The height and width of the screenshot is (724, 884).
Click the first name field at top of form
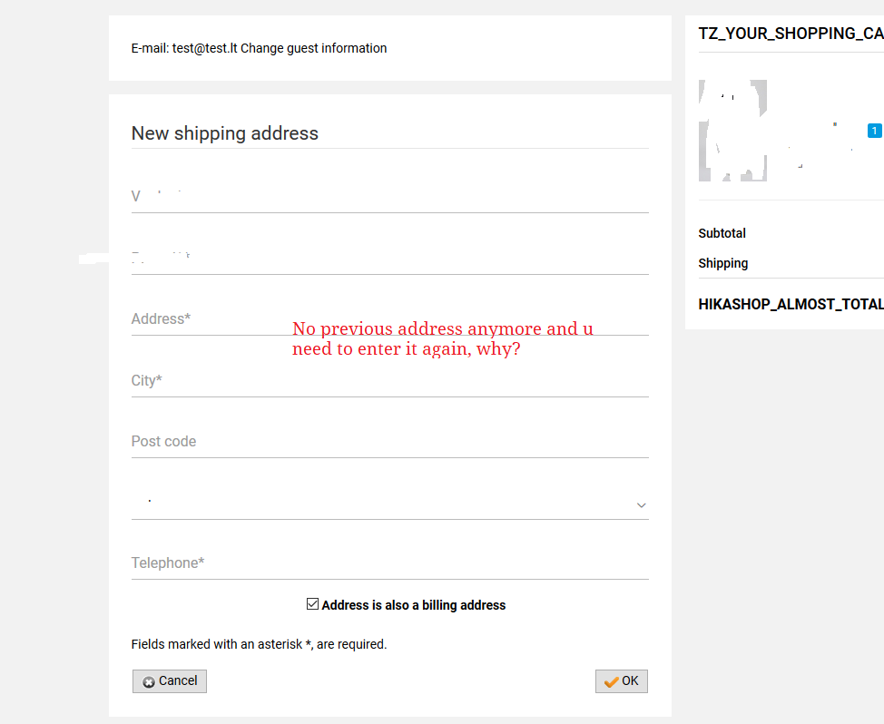coord(389,197)
